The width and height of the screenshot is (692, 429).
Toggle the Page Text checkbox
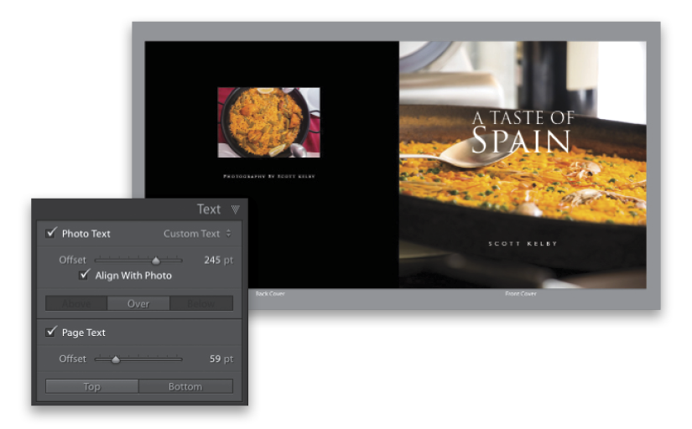pos(51,333)
